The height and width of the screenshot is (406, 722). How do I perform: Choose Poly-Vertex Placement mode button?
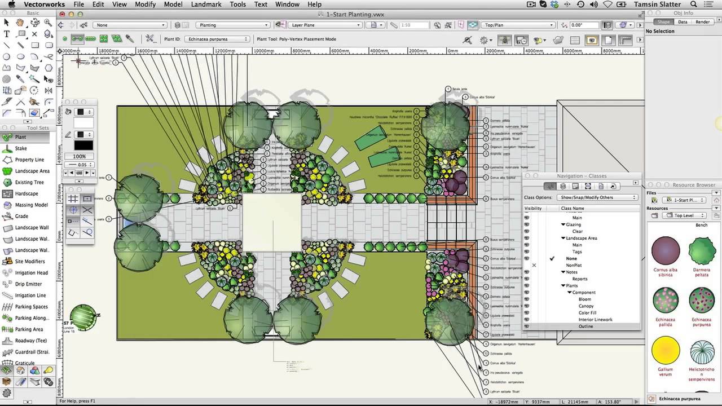coord(77,39)
